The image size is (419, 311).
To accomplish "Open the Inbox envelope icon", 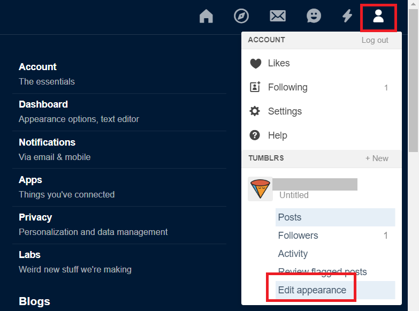I will pos(278,16).
